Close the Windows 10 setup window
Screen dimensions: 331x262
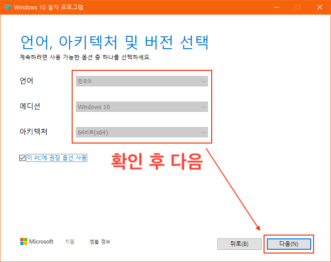point(320,7)
